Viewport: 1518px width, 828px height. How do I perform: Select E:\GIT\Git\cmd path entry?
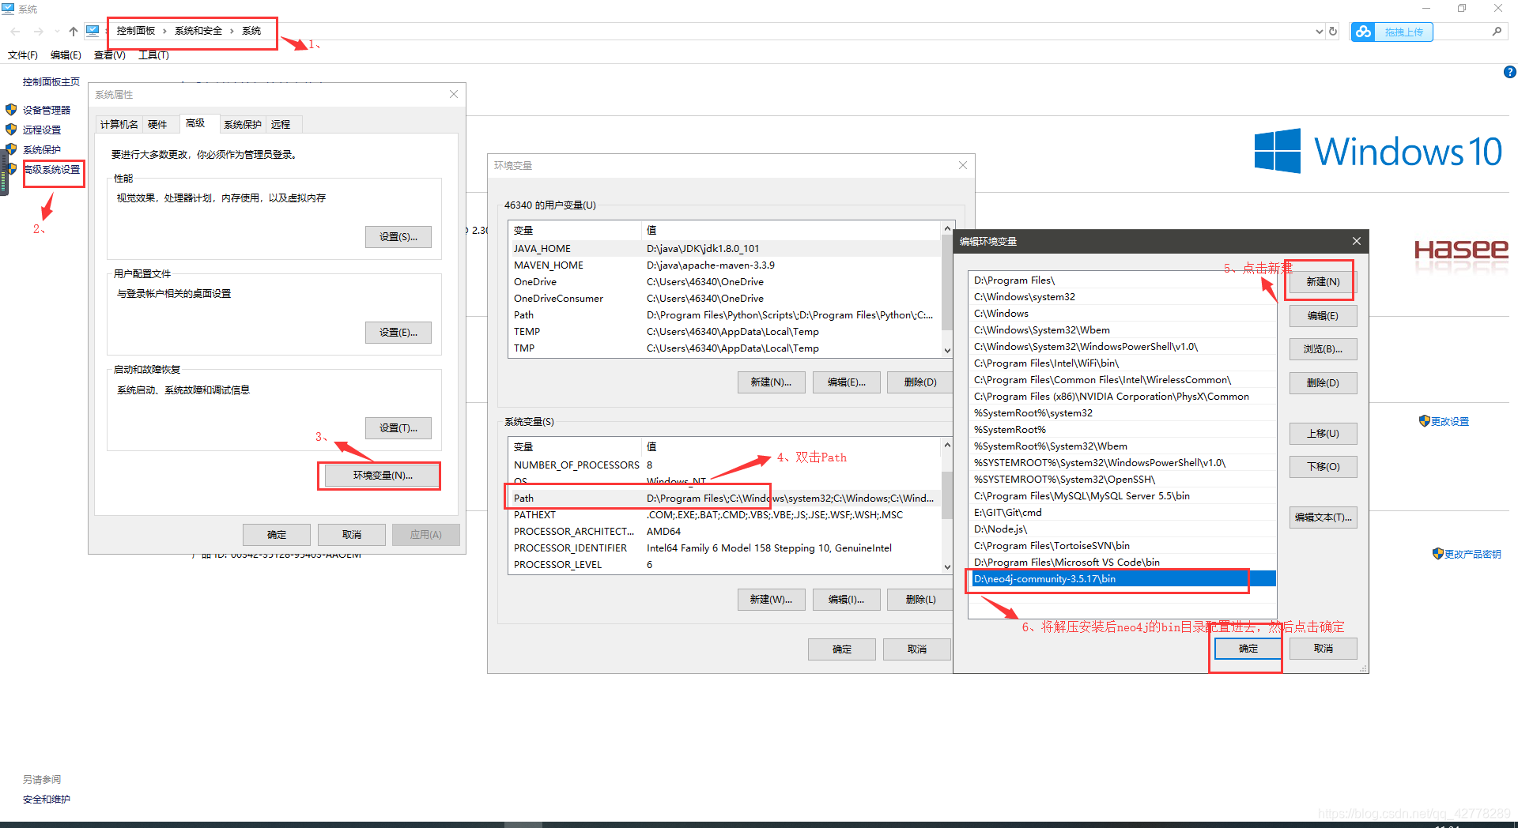pyautogui.click(x=1122, y=513)
